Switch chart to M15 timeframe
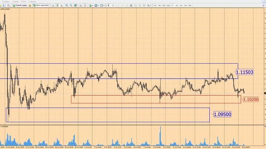 coord(164,5)
